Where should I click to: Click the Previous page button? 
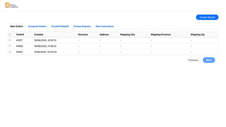193,60
